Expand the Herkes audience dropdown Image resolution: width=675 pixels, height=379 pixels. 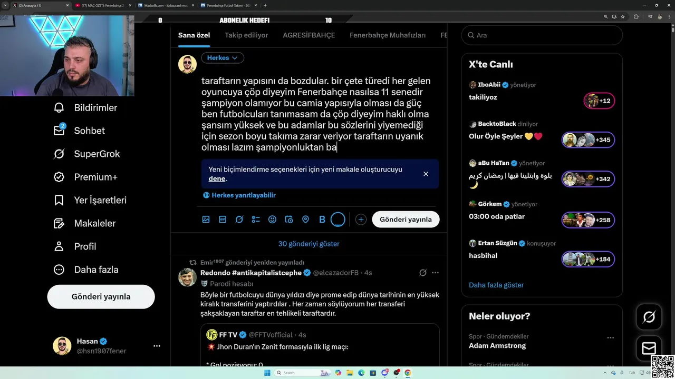click(223, 58)
